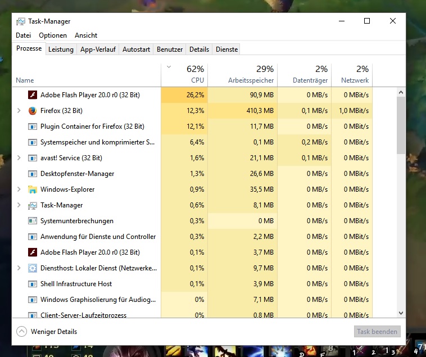
Task: Click the Systemunterbrechungen process icon
Action: 33,221
